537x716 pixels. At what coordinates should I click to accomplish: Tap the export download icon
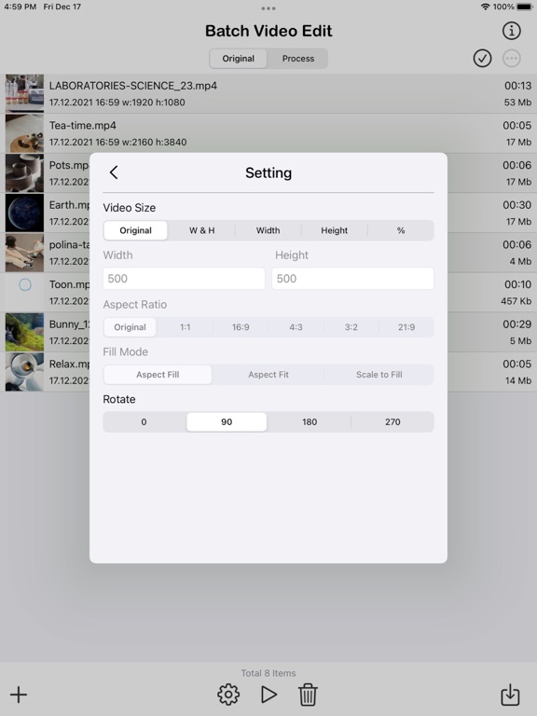[510, 695]
